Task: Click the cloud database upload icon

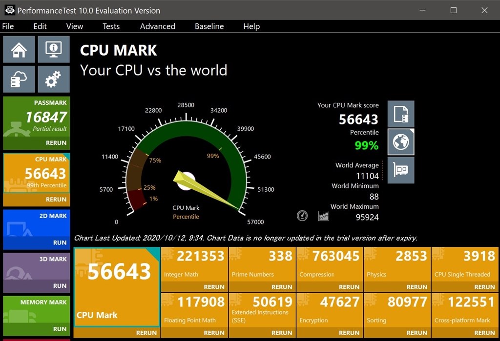Action: coord(19,79)
